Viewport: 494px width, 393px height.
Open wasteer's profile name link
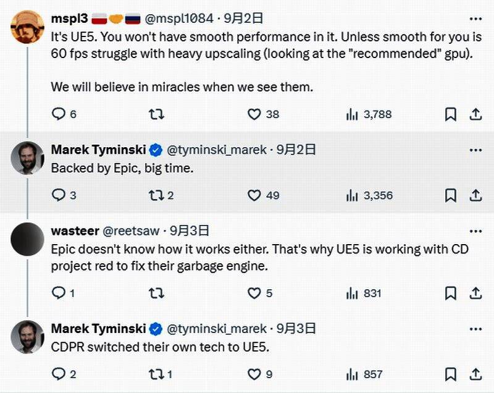click(x=75, y=231)
